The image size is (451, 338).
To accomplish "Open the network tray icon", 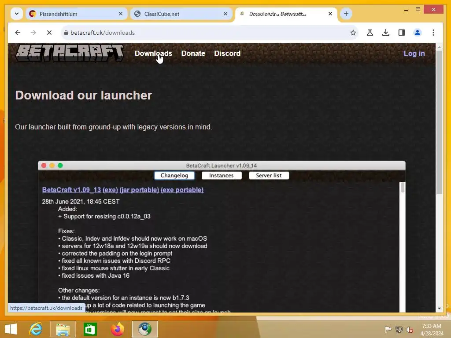I will [399, 329].
